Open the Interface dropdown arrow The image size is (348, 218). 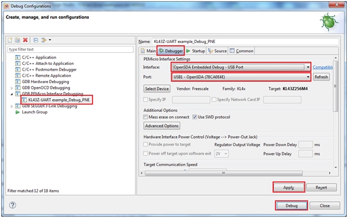coord(308,67)
